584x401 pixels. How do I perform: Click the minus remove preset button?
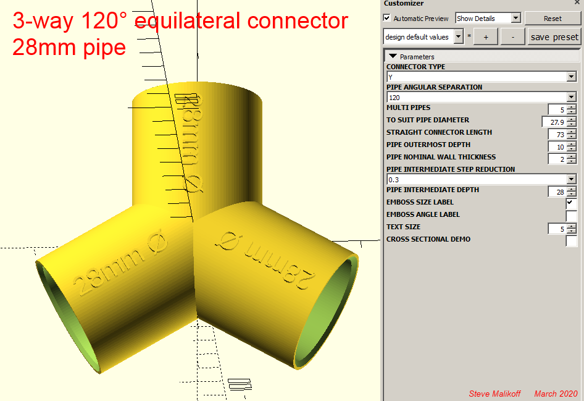(x=513, y=37)
